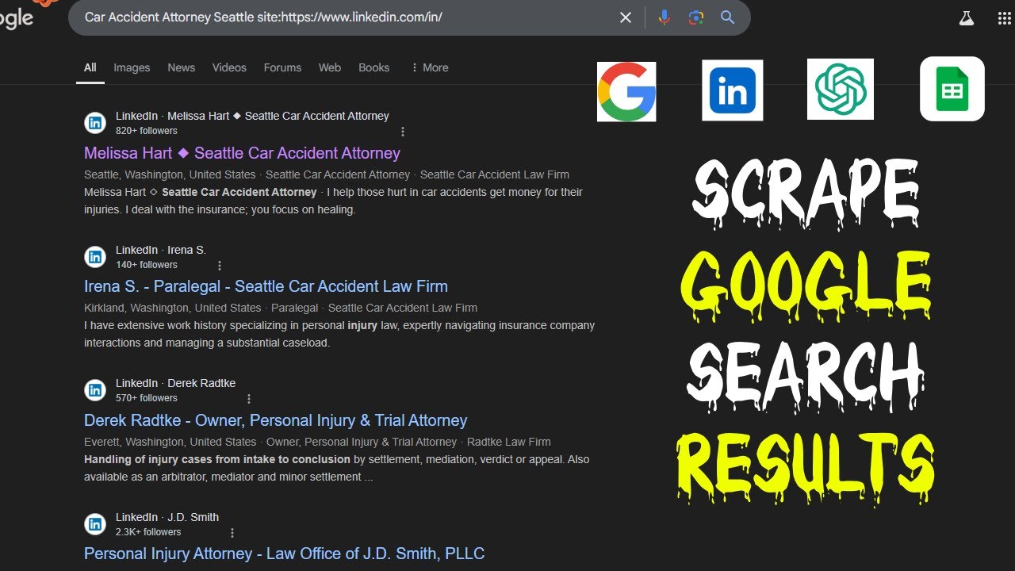Open options menu for Derek Radtke result

tap(249, 399)
